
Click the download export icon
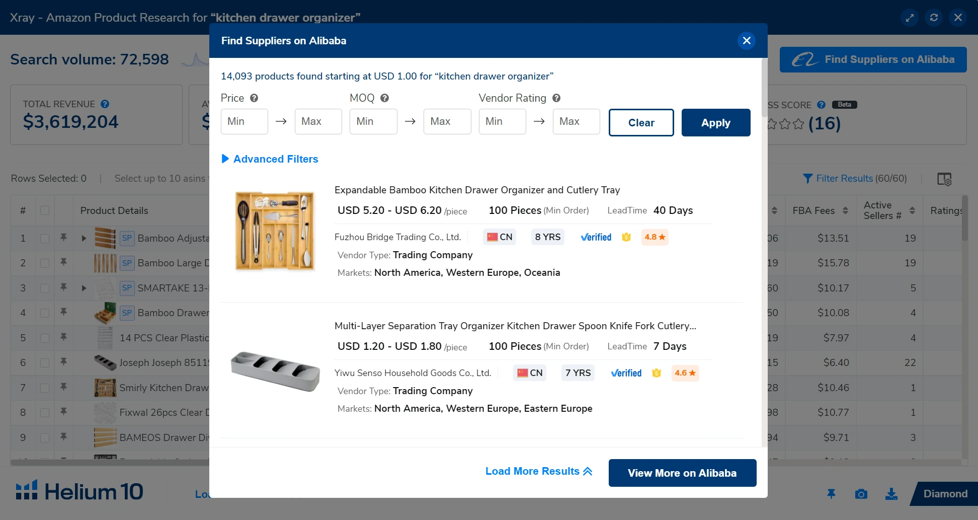tap(891, 494)
